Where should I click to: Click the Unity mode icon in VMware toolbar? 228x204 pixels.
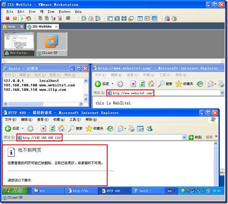131,18
